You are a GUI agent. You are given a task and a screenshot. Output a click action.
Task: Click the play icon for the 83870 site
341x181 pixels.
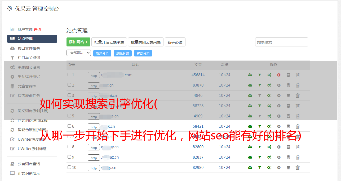tap(279, 85)
